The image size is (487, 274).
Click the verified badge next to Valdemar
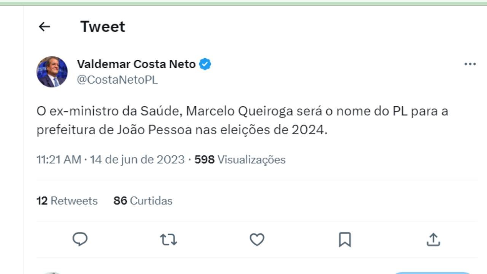pos(205,64)
